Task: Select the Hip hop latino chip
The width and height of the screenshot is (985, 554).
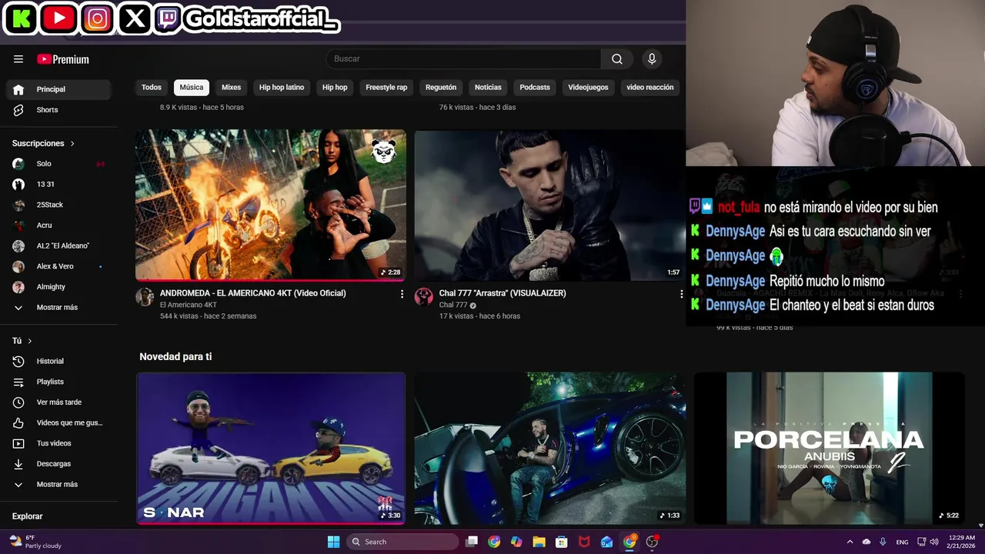Action: click(282, 88)
